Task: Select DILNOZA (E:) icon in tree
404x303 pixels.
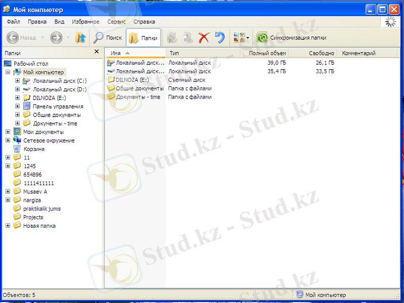Action: click(x=26, y=97)
